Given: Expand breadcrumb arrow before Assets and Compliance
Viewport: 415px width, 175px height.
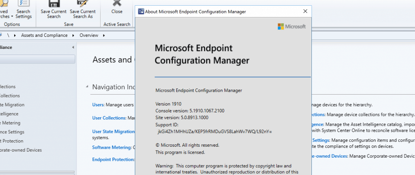Looking at the screenshot, I should [x=15, y=36].
